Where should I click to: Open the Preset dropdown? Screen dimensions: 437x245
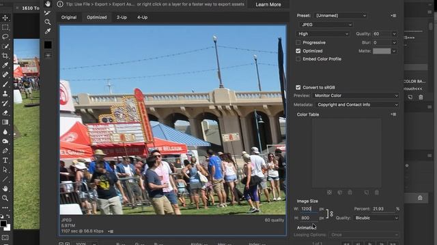tap(340, 16)
